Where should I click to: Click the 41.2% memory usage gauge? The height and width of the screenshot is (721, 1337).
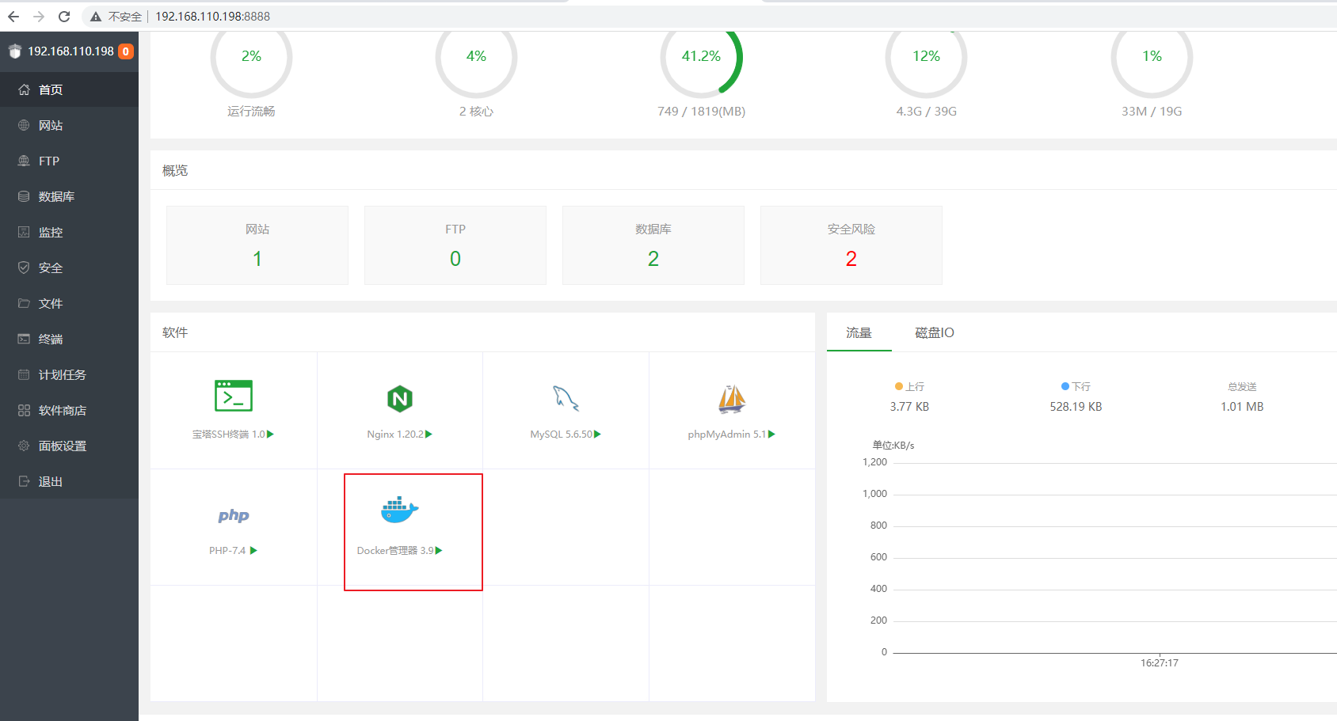coord(701,57)
